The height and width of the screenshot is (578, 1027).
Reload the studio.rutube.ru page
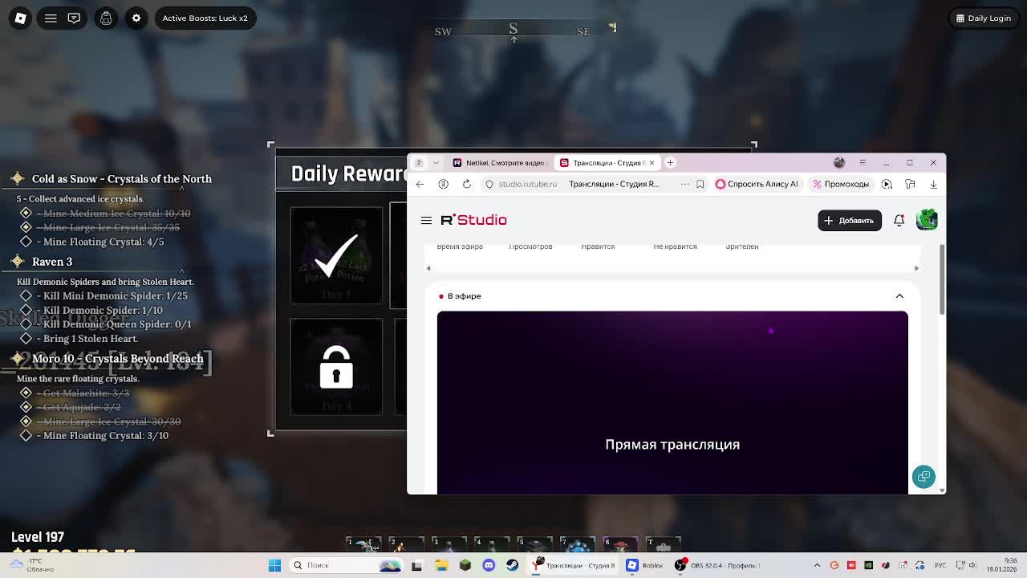pyautogui.click(x=466, y=184)
